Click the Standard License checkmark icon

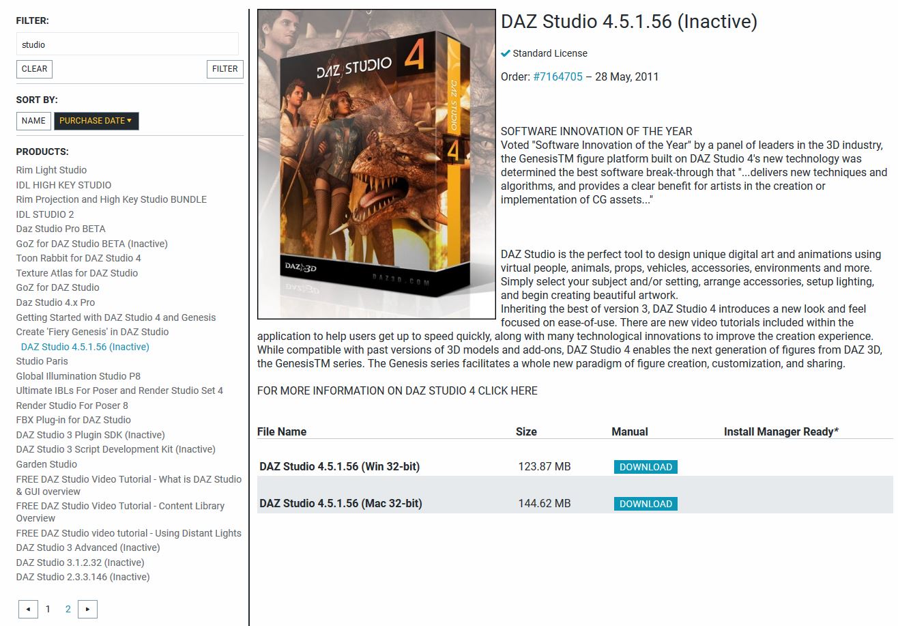click(x=506, y=53)
